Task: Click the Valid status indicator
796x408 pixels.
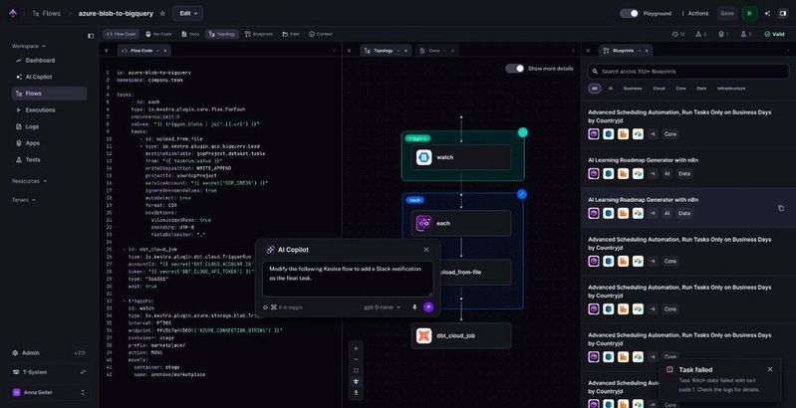Action: [774, 34]
